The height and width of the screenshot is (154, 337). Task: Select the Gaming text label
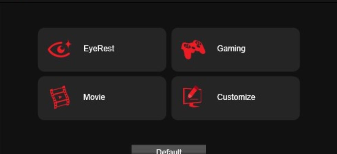coord(231,49)
